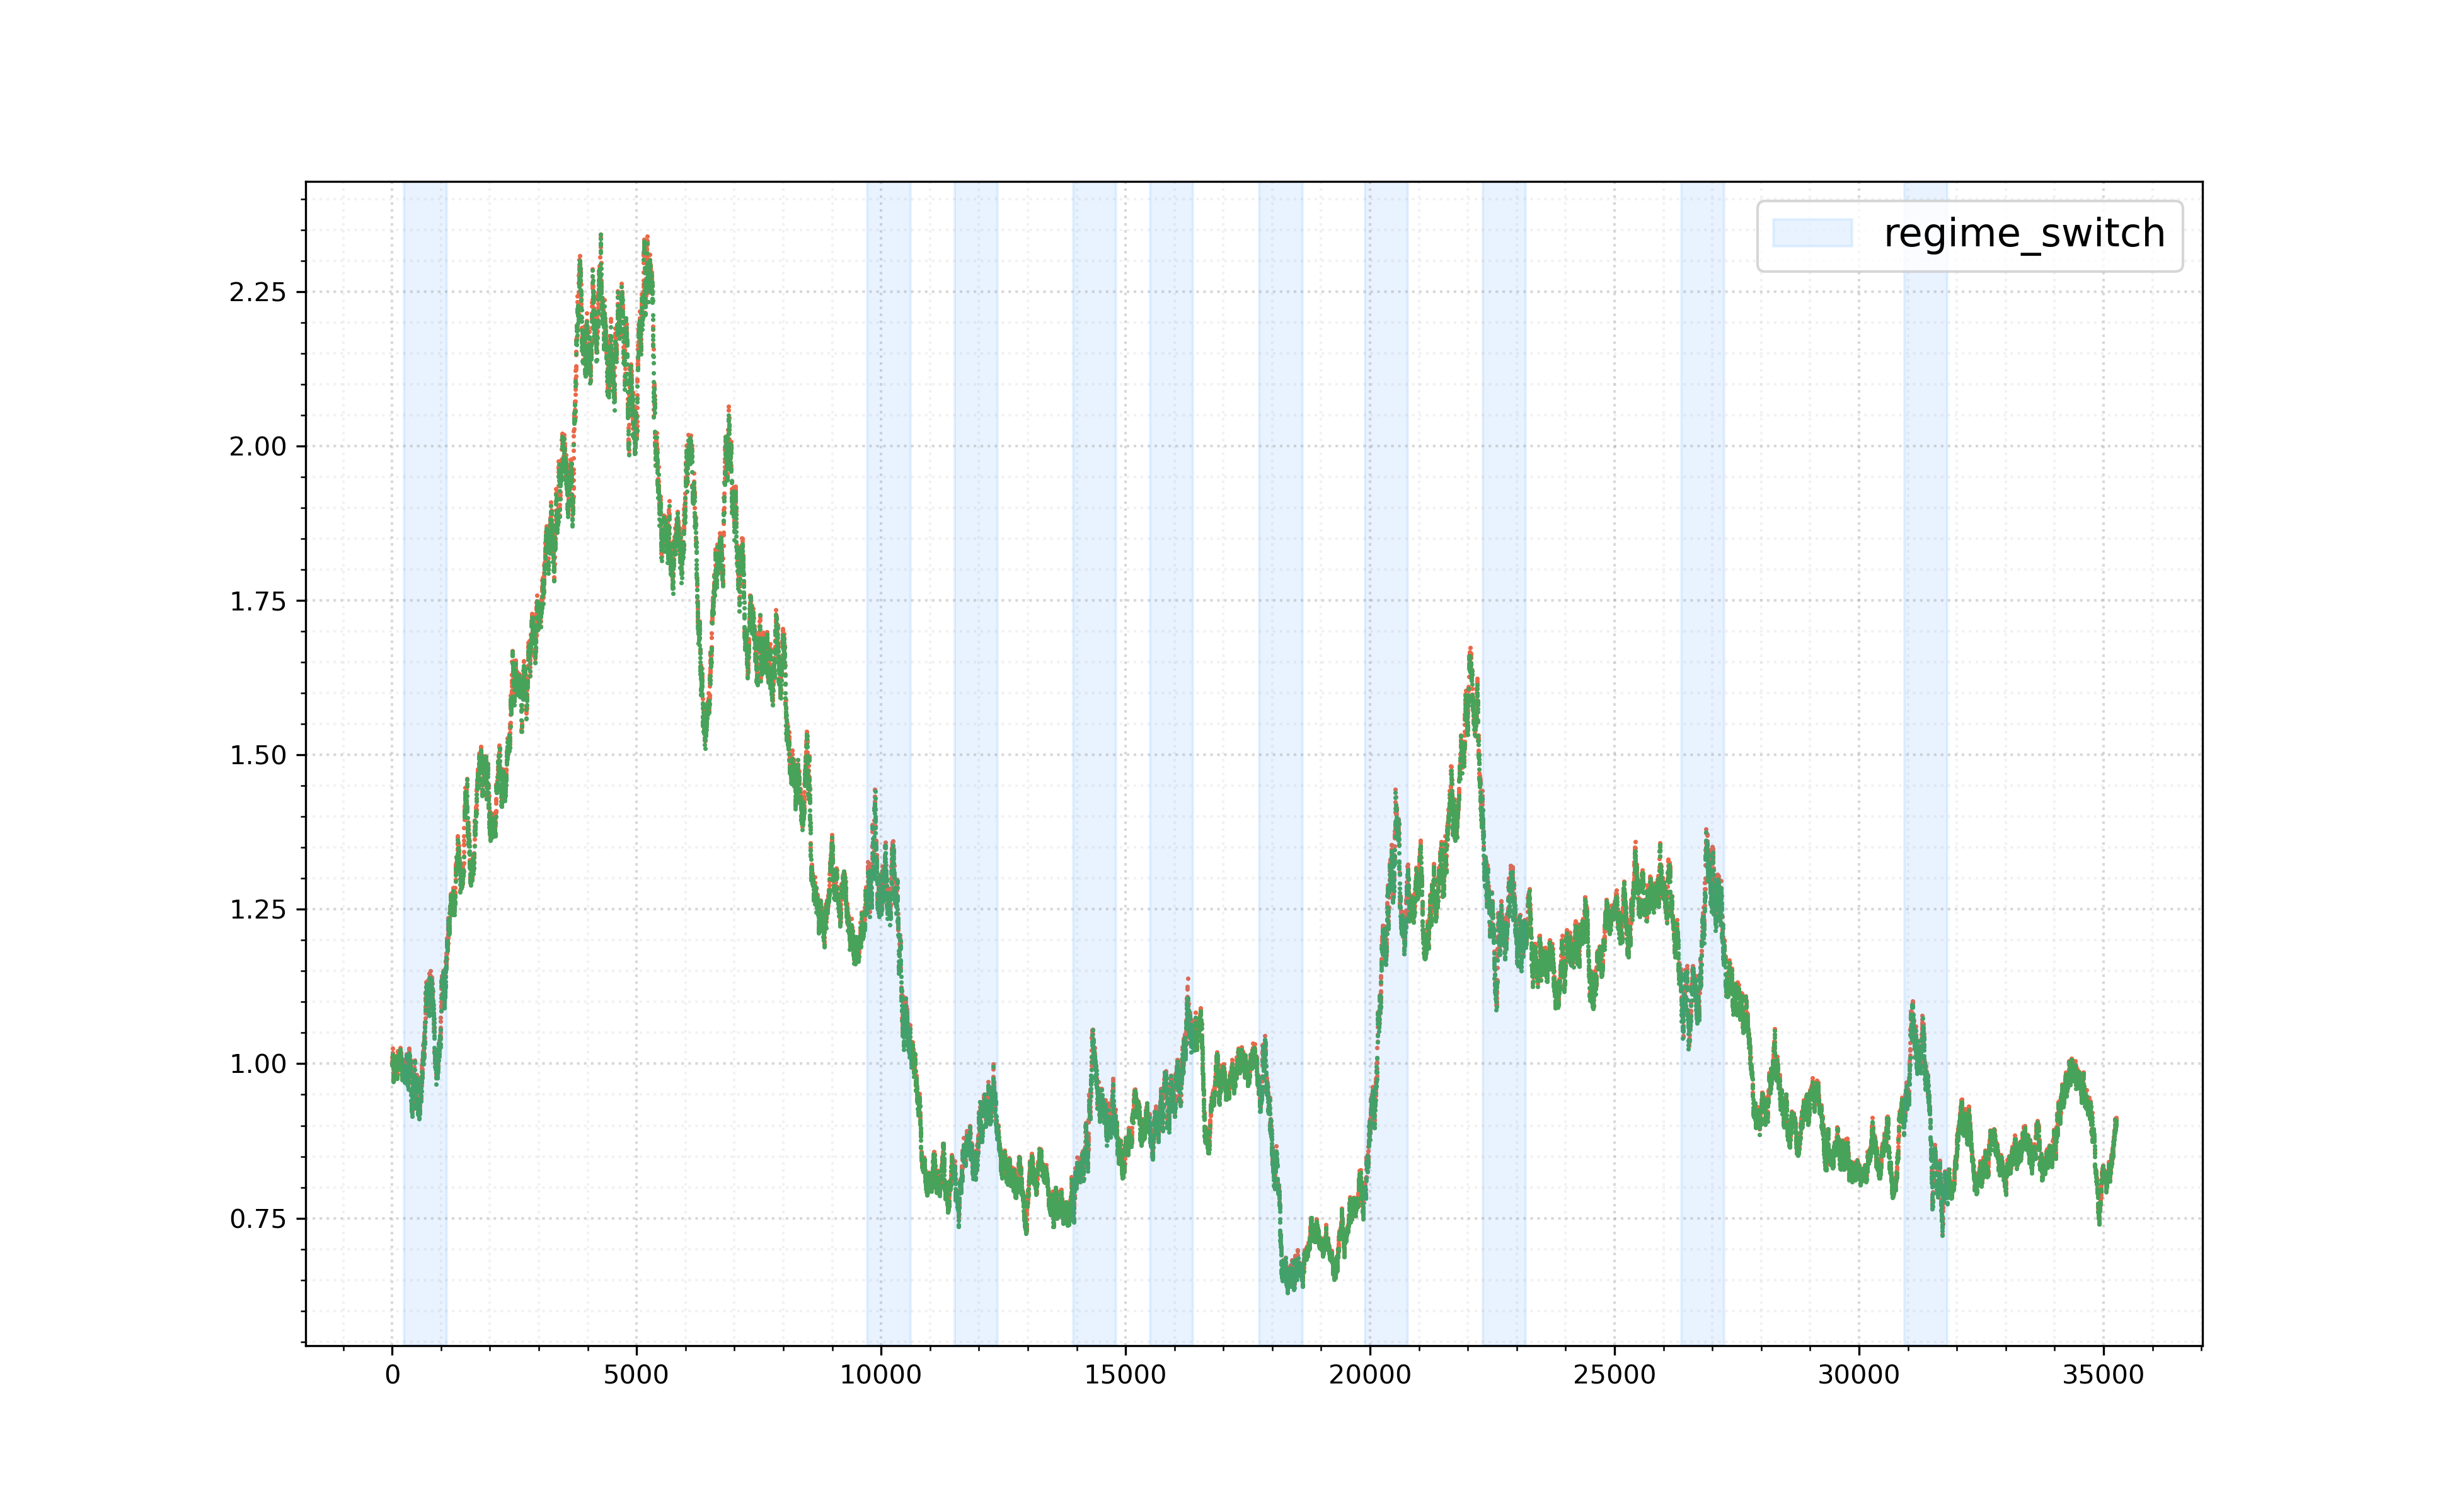Click the y-axis label 1.25

tap(258, 910)
